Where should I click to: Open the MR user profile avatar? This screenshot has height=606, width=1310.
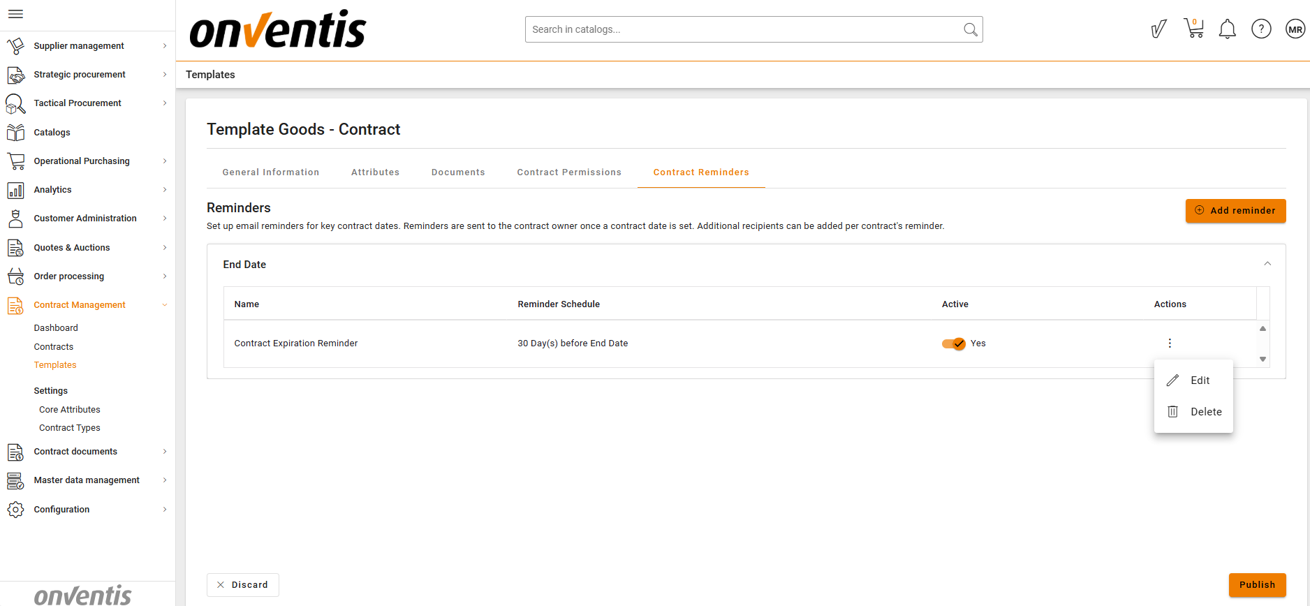pos(1295,29)
